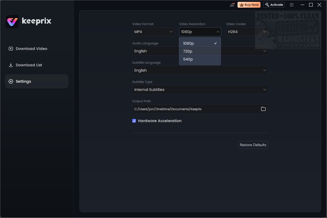Open the Video Codec dropdown
Screen dimensions: 327x218
(247, 32)
